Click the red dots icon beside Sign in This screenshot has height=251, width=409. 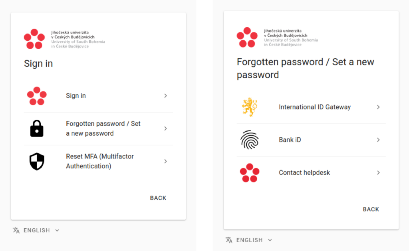point(37,96)
